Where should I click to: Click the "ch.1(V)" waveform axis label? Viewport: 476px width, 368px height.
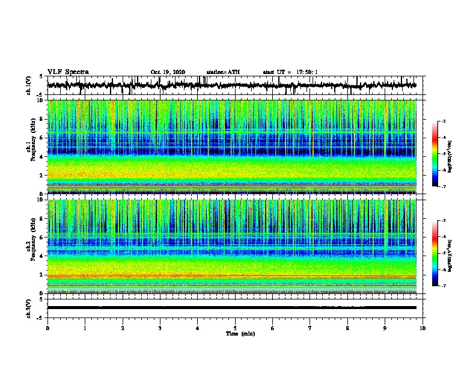click(x=28, y=85)
